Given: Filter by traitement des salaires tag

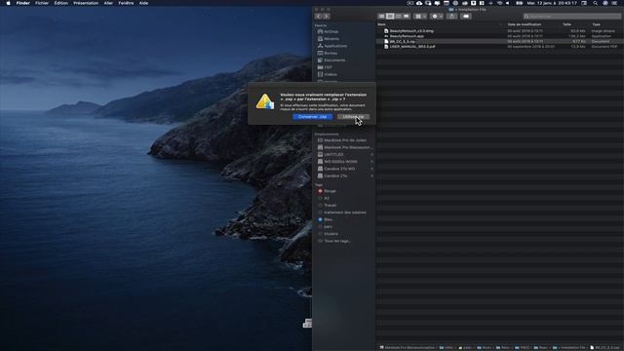Looking at the screenshot, I should (344, 213).
